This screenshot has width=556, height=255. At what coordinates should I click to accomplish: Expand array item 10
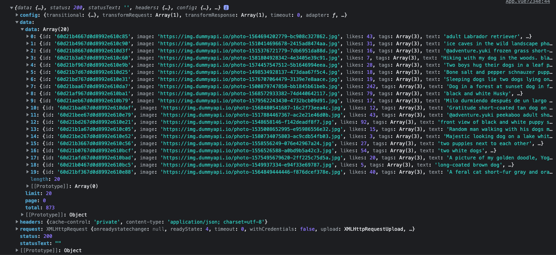click(28, 108)
